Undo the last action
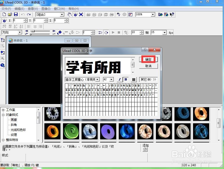The image size is (224, 169). 23,14
